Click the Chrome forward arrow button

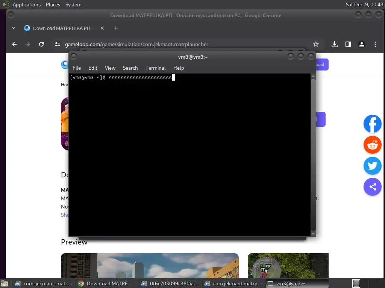tap(28, 44)
